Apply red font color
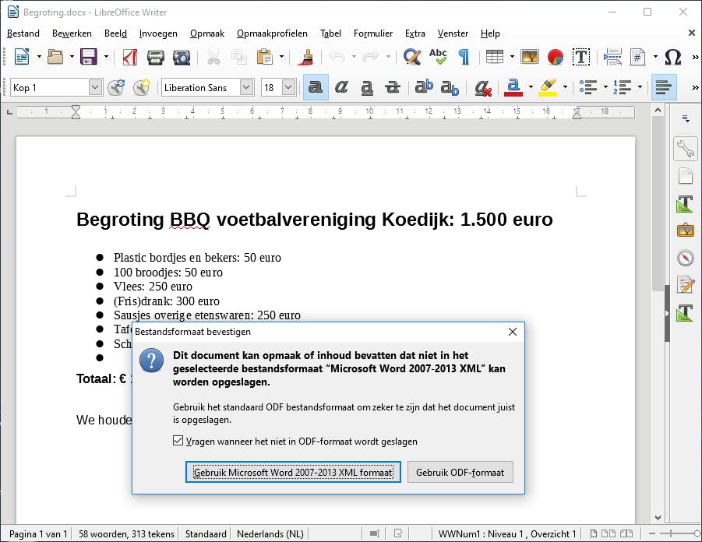702x542 pixels. (513, 87)
